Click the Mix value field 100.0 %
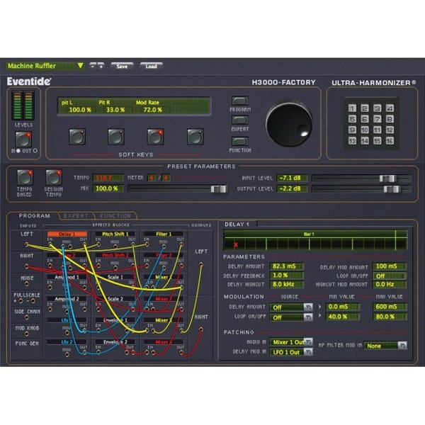 point(108,188)
